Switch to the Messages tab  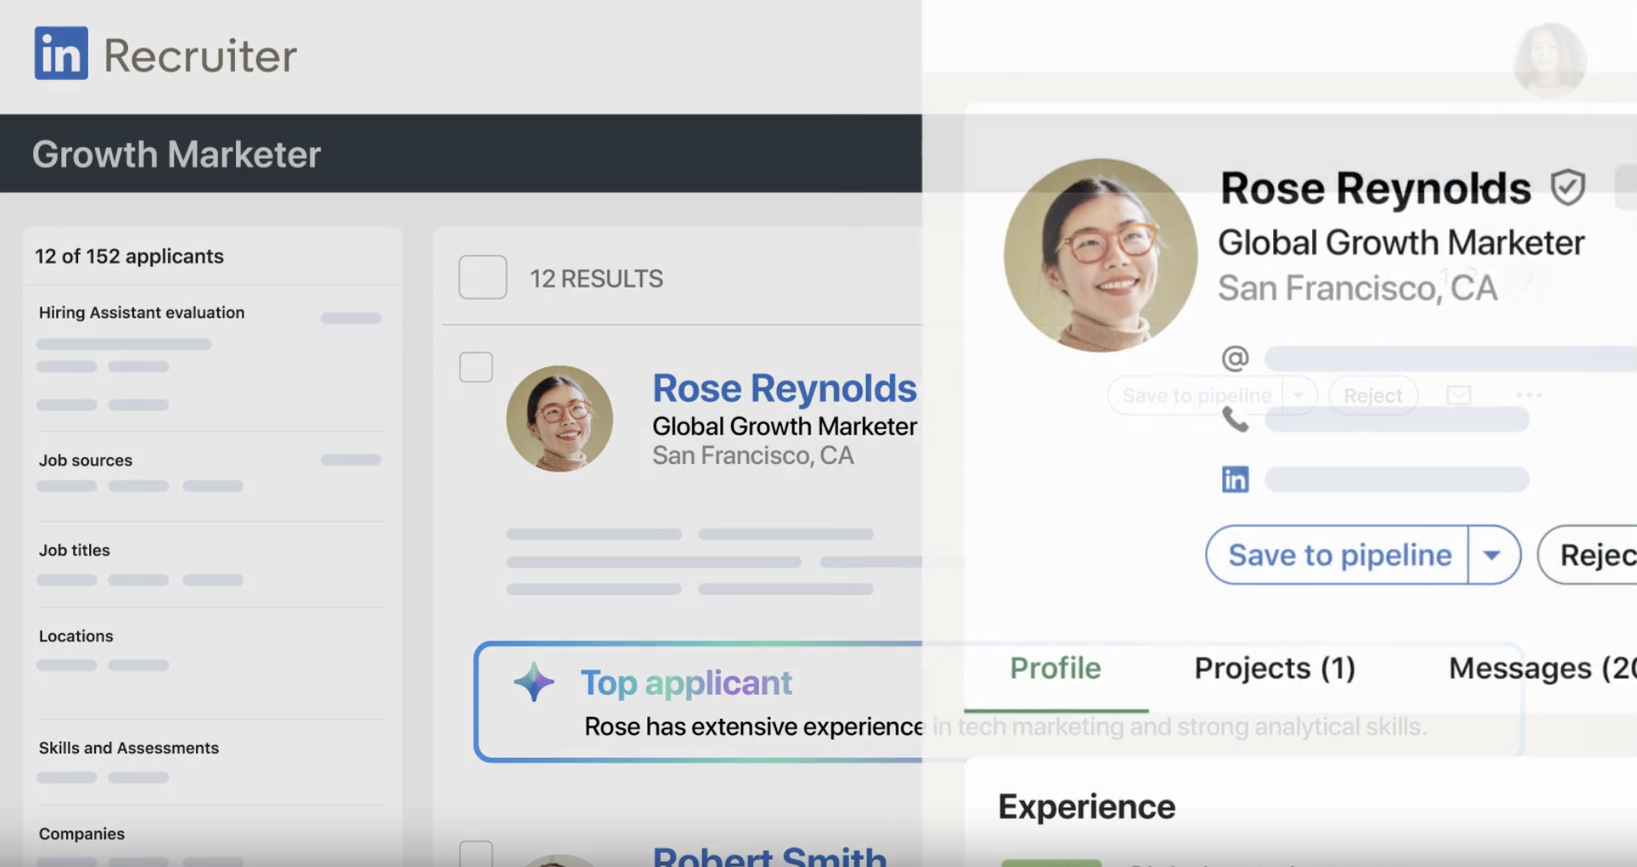[1542, 668]
